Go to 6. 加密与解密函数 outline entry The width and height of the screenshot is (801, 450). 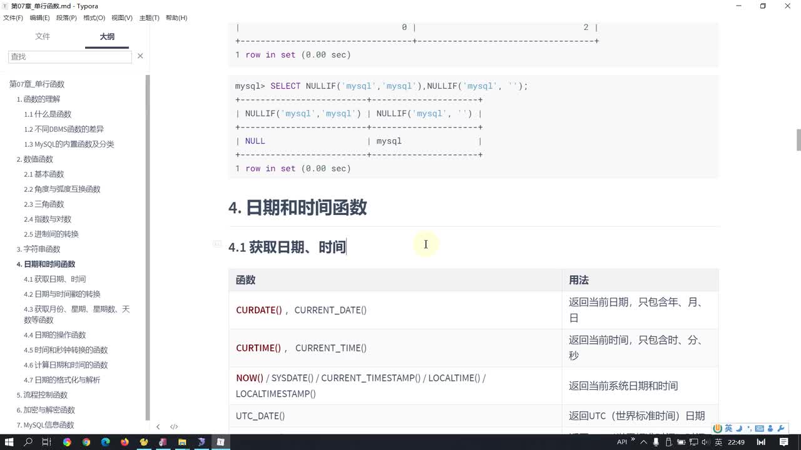(x=46, y=409)
